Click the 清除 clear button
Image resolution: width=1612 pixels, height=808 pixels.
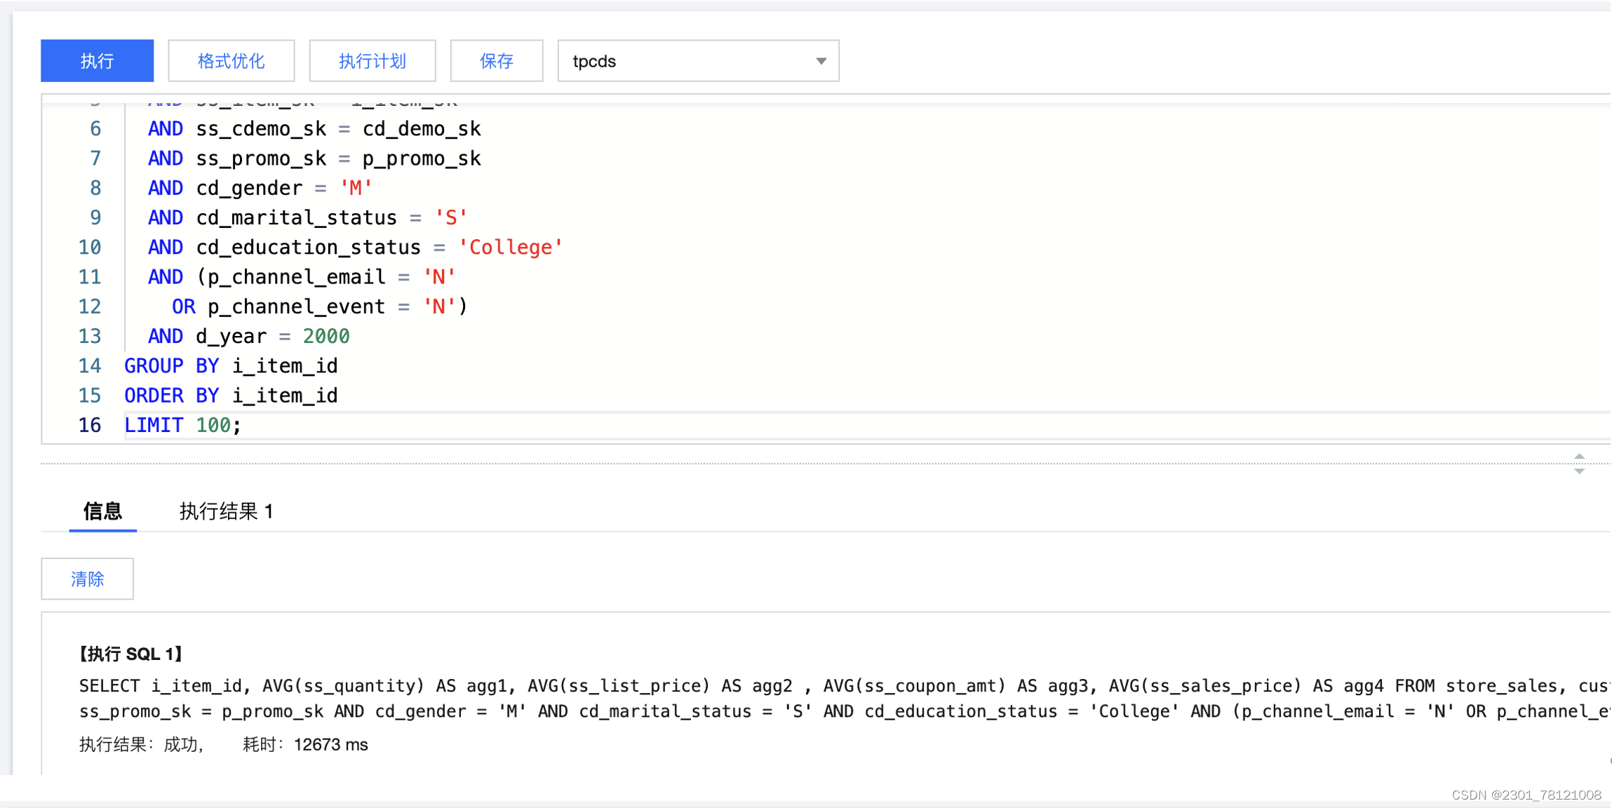tap(87, 579)
